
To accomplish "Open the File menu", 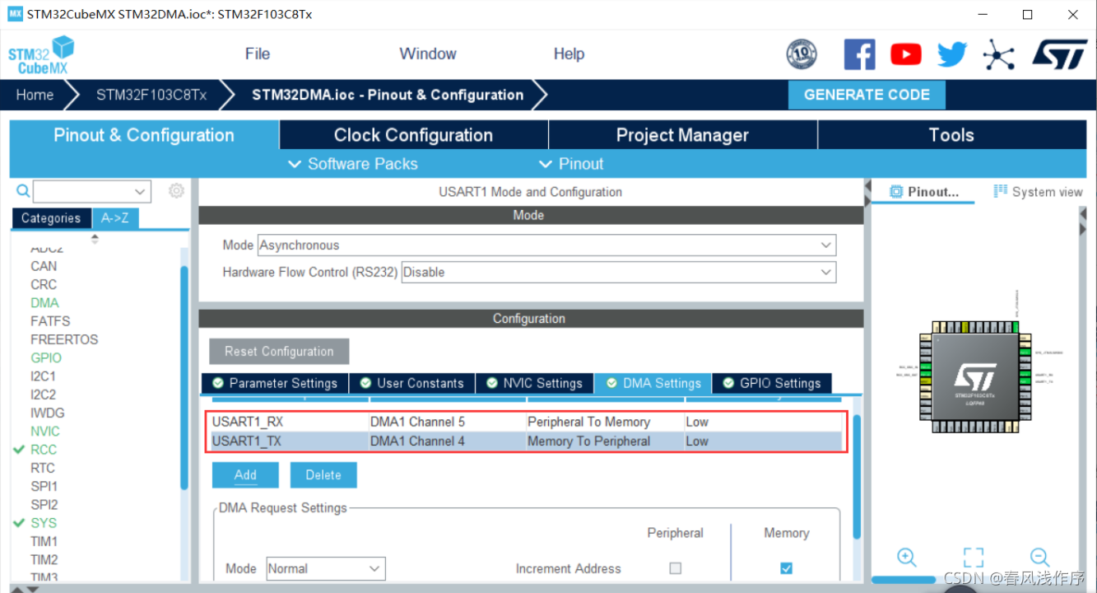I will (x=258, y=54).
